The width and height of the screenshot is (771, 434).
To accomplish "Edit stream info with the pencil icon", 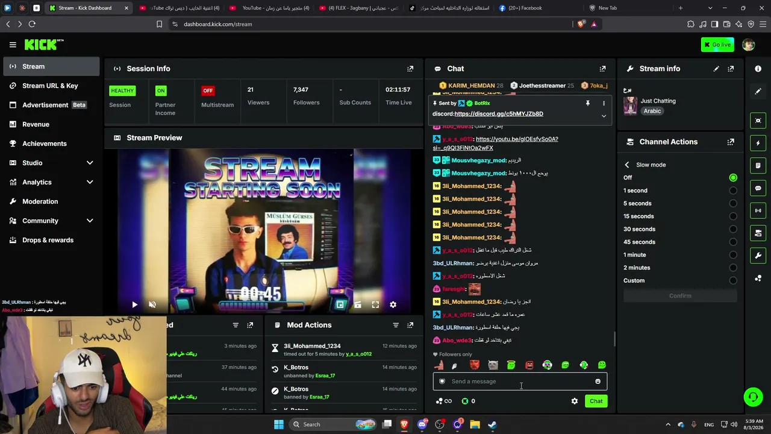I will 716,69.
